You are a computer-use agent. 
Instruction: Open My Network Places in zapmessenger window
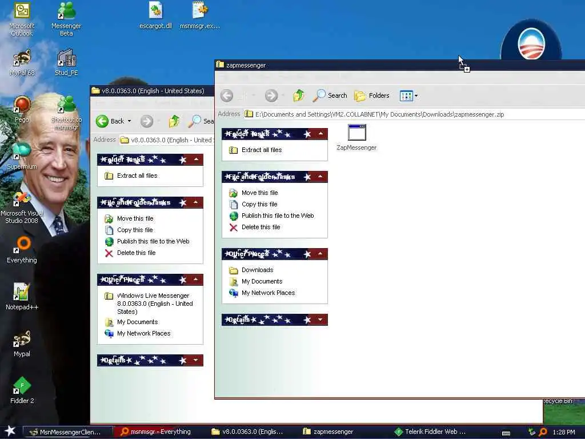[268, 293]
